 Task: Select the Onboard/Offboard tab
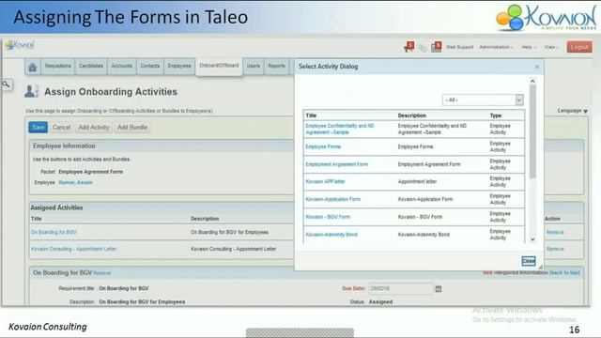tap(219, 66)
